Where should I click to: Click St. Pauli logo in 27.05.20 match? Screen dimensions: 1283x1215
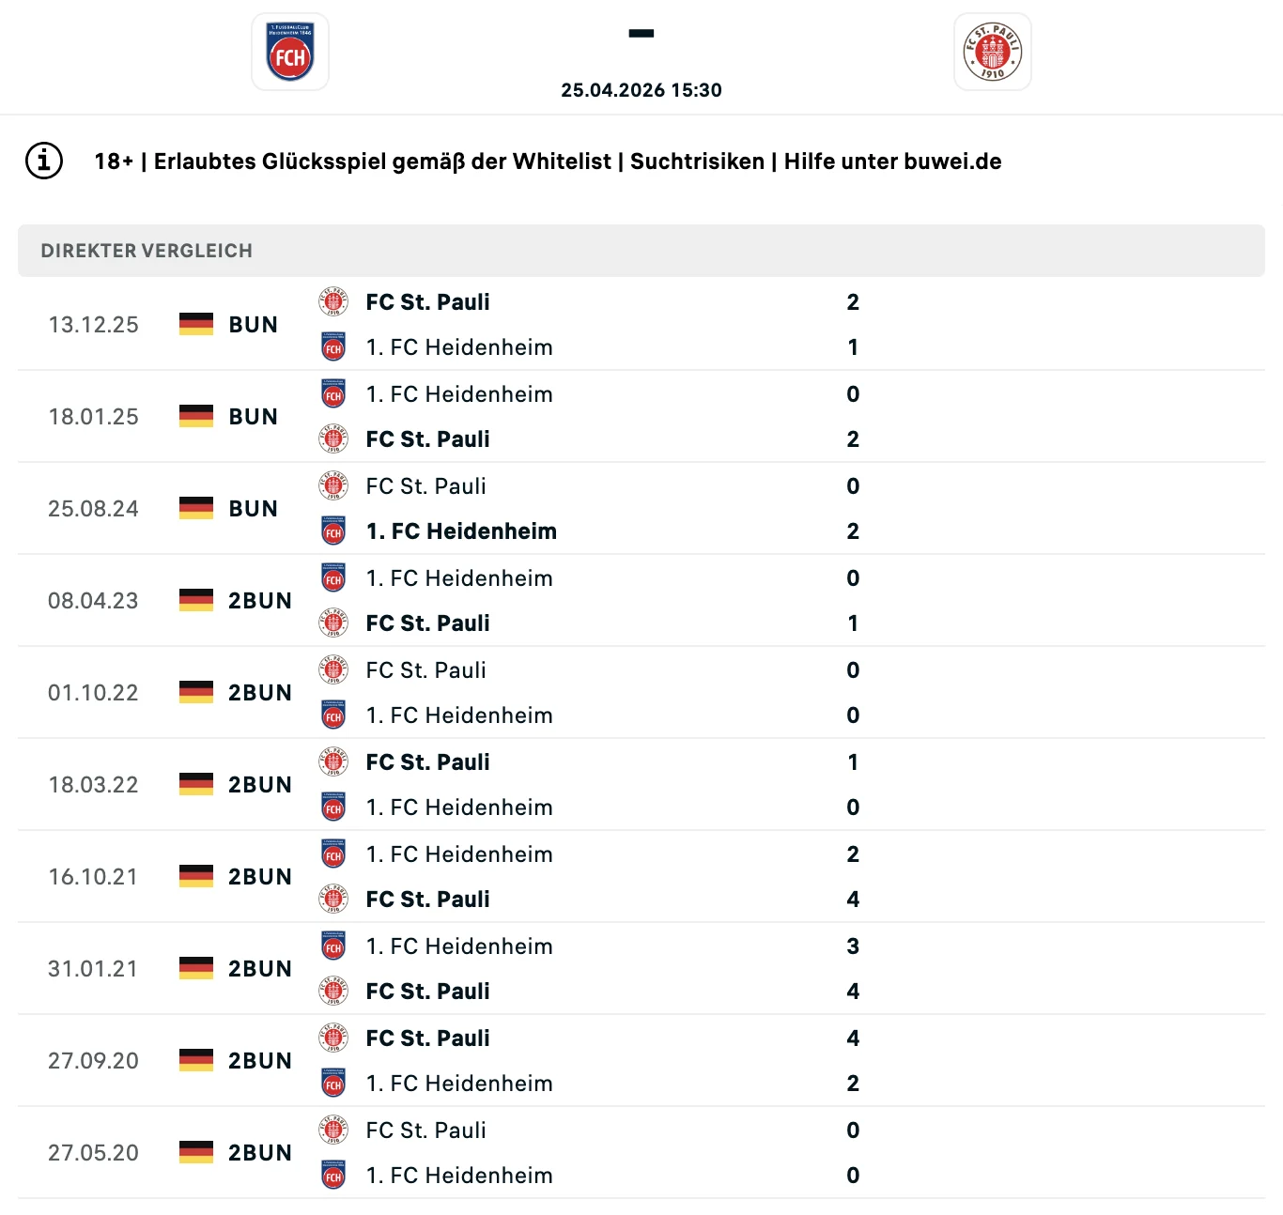[x=333, y=1130]
